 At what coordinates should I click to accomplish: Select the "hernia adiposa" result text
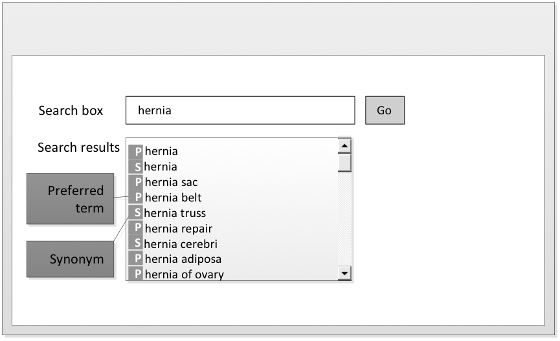pos(183,259)
